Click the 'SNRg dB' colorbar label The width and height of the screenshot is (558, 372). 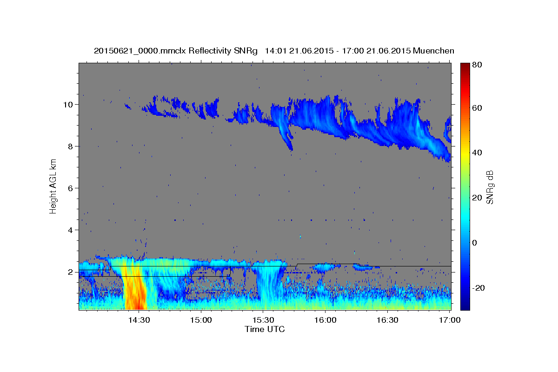[490, 187]
